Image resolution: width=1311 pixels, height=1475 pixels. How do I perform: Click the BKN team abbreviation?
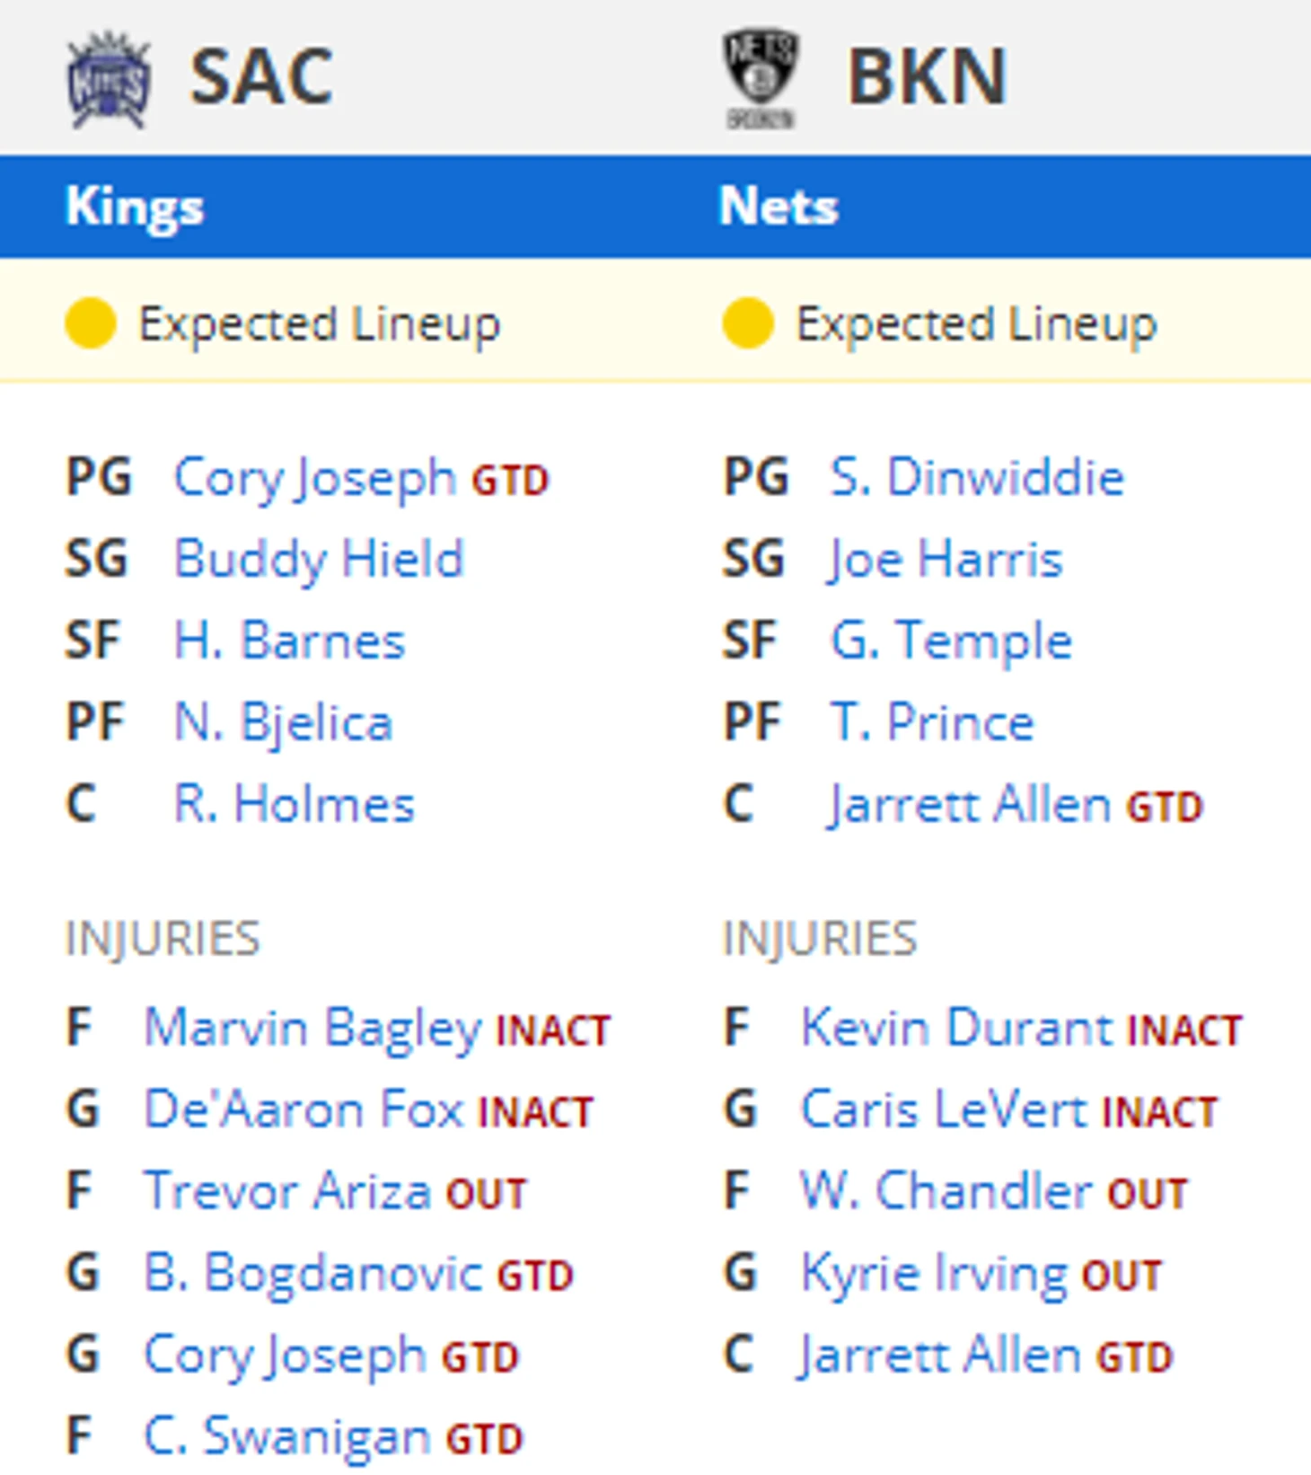coord(927,77)
